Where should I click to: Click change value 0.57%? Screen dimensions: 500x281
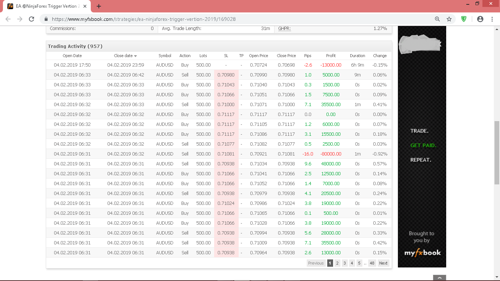[x=380, y=164]
